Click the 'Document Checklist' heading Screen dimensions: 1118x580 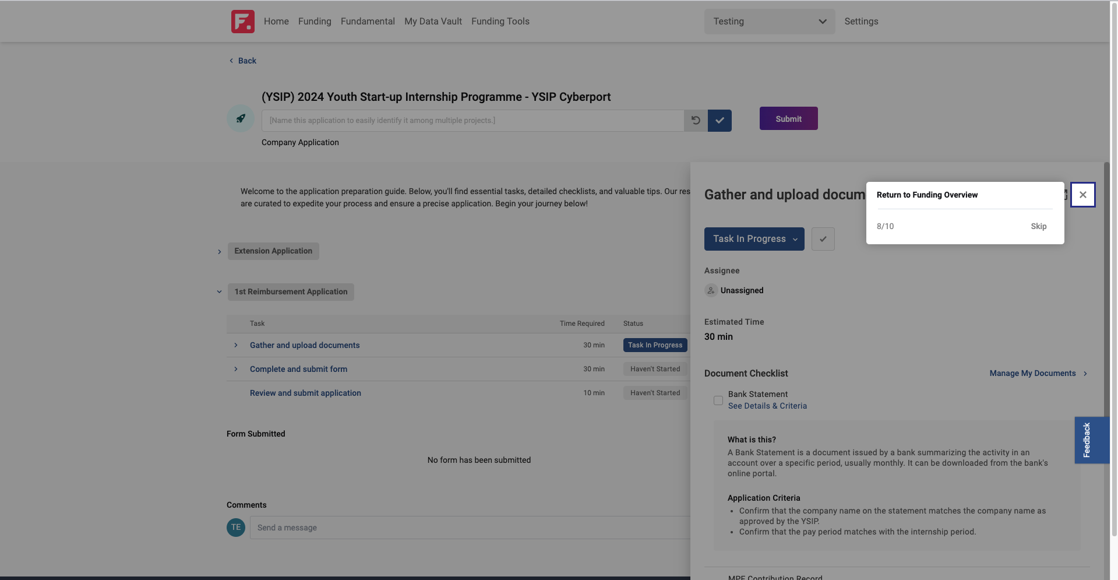pyautogui.click(x=746, y=373)
